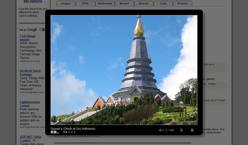The image size is (248, 145).
Task: Select the Multimedia tab
Action: (x=104, y=3)
